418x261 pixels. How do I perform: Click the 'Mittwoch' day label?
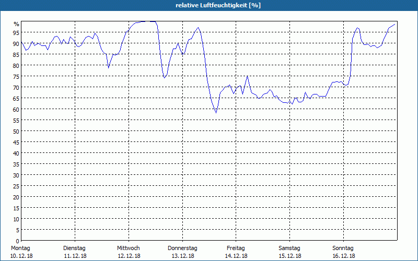pyautogui.click(x=128, y=248)
